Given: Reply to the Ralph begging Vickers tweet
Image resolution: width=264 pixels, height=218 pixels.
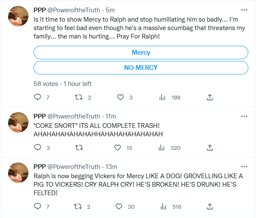Looking at the screenshot, I should (x=38, y=207).
